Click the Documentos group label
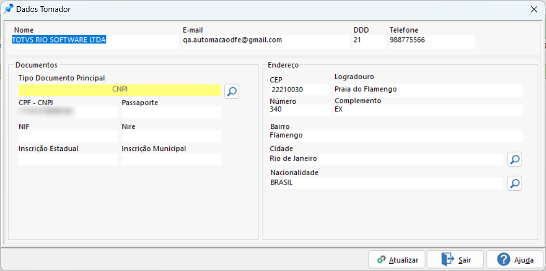The height and width of the screenshot is (271, 546). click(x=36, y=65)
